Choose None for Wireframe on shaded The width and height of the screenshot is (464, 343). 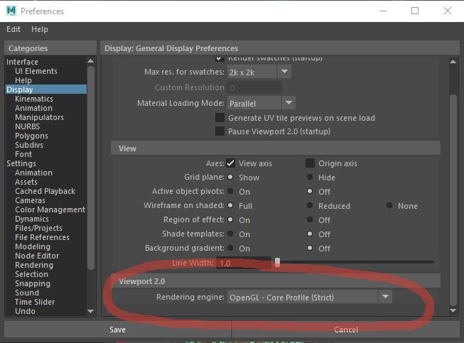tap(389, 206)
